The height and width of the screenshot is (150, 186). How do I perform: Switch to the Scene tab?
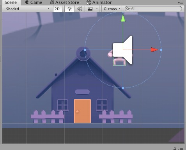11,2
